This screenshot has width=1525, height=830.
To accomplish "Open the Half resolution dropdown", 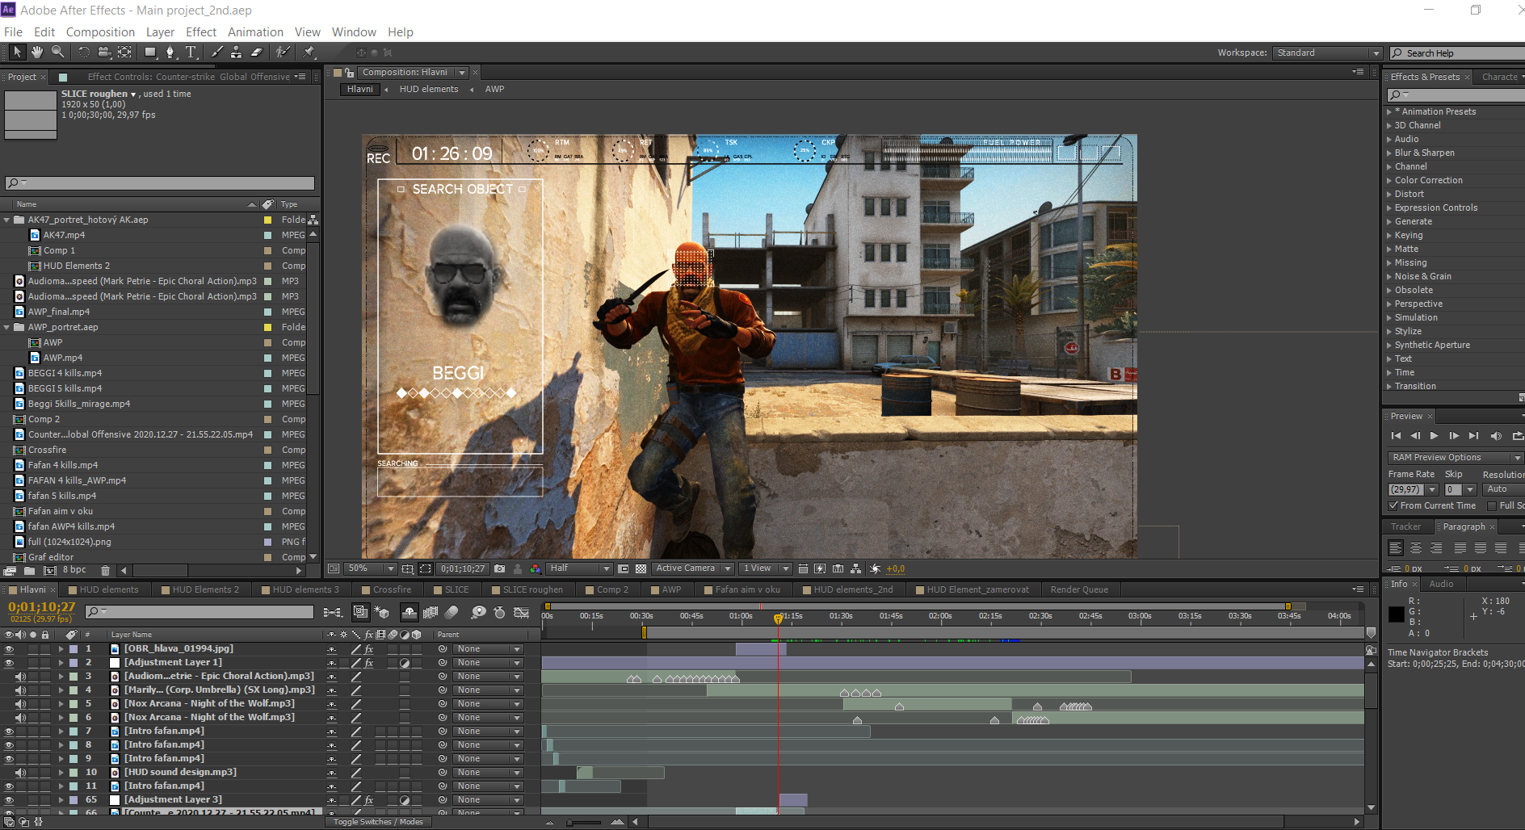I will (579, 568).
